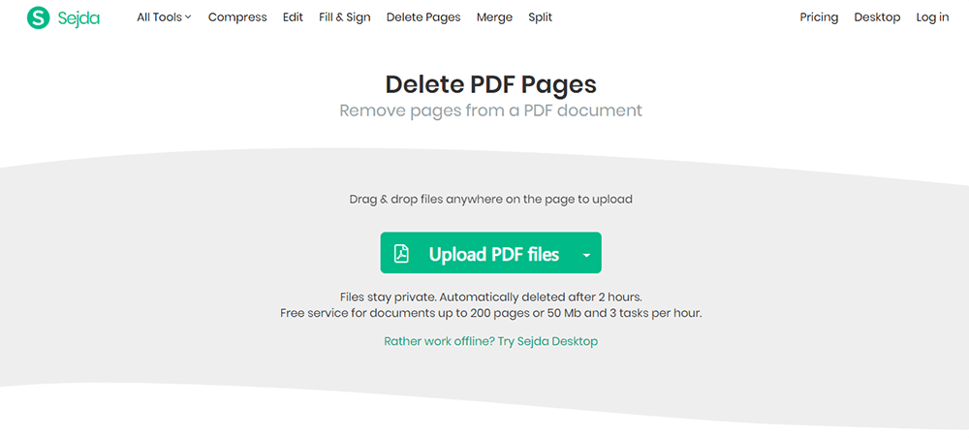Follow the Try Sejda Desktop offline link
The width and height of the screenshot is (969, 438).
490,341
